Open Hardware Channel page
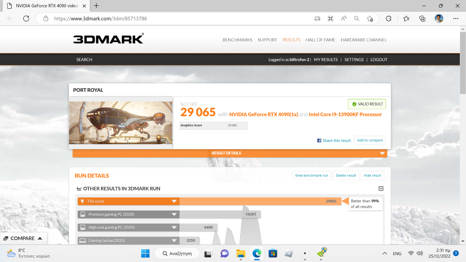 (364, 40)
